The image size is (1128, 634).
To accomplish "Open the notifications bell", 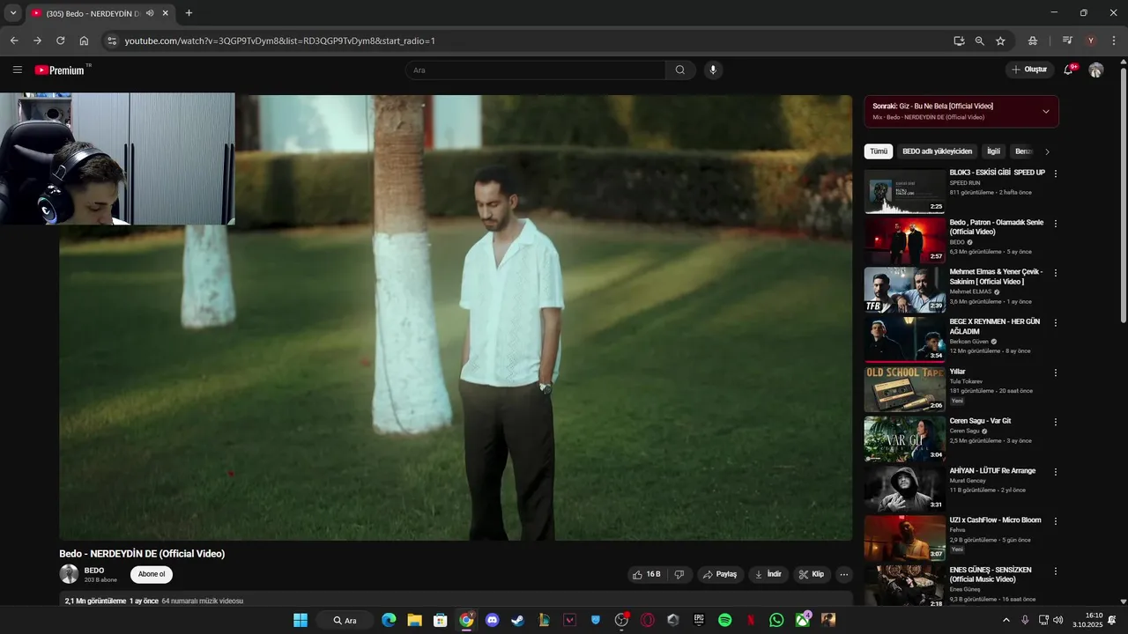I will tap(1069, 70).
